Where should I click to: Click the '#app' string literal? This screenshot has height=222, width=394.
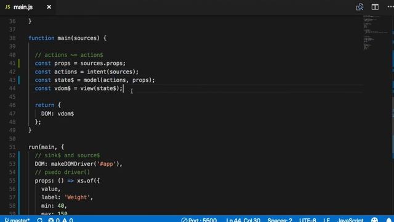[x=107, y=164]
